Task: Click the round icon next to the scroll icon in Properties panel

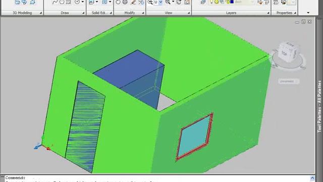Action: (284, 2)
